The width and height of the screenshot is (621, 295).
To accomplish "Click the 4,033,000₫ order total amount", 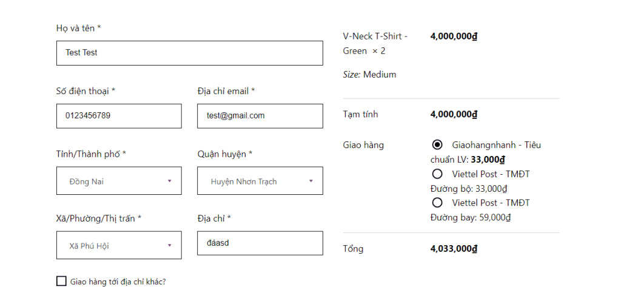I will [x=454, y=249].
